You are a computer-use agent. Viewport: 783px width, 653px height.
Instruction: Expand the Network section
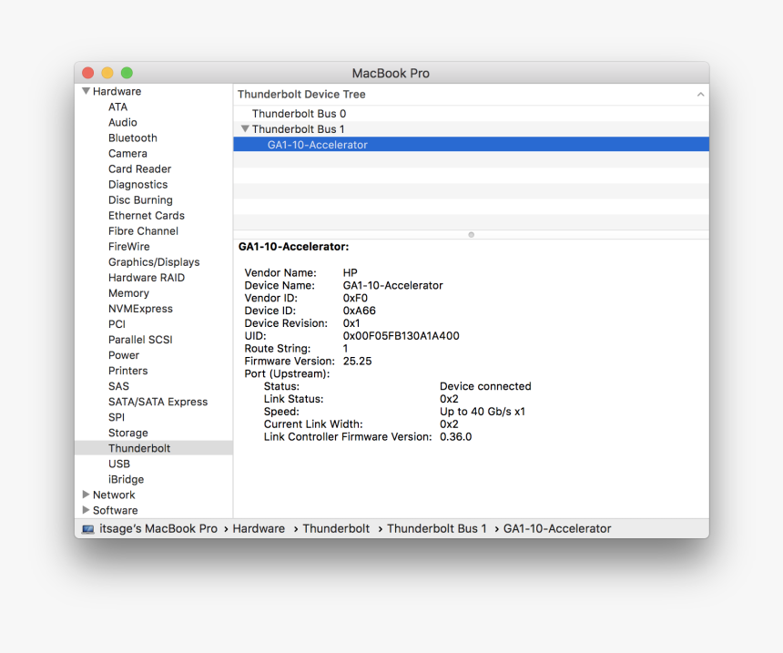86,495
